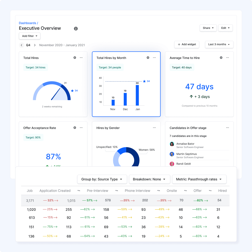252x252 pixels.
Task: Open settings gear on Total Hires widget
Action: [75, 58]
